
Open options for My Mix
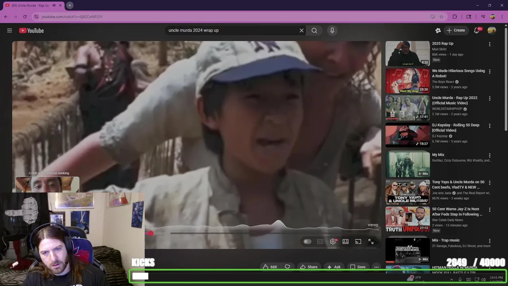pos(489,156)
